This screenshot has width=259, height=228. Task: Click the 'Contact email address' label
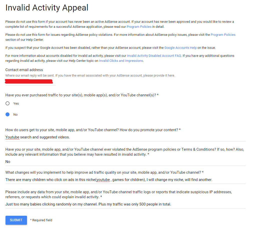click(x=24, y=70)
